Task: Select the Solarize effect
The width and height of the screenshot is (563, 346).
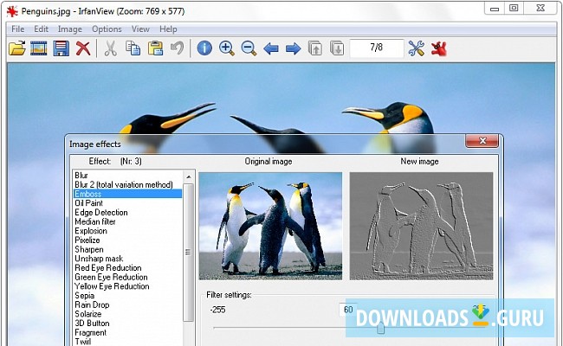Action: [x=127, y=314]
